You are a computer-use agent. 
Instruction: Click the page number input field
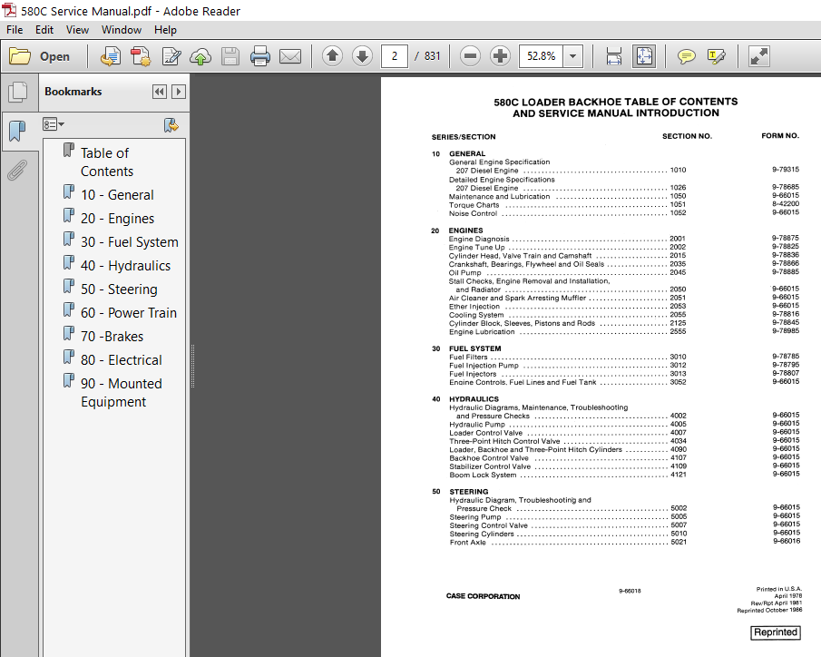(x=395, y=56)
